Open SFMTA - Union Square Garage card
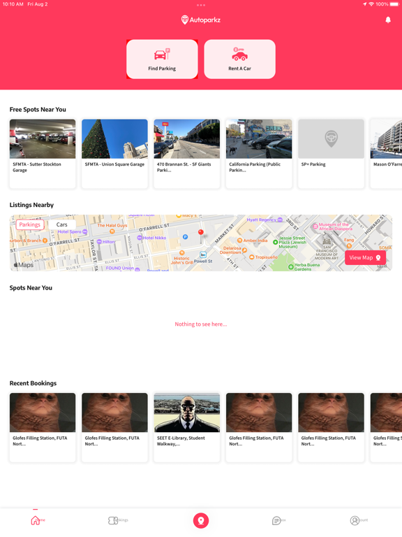 pyautogui.click(x=114, y=153)
